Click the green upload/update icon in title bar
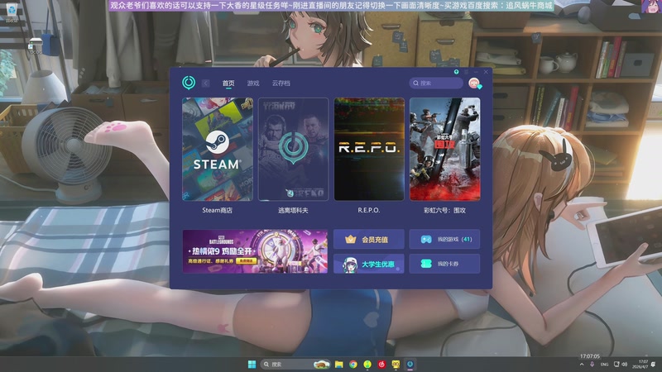The width and height of the screenshot is (662, 372). click(x=457, y=72)
